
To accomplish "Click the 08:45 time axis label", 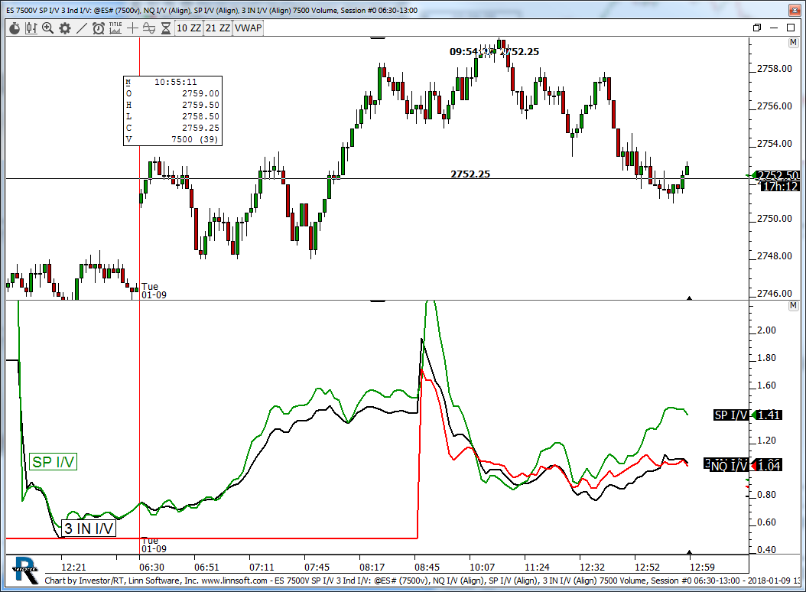I will tap(427, 568).
